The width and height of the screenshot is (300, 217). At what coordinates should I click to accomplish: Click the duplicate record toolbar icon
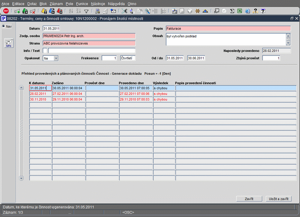(25, 11)
